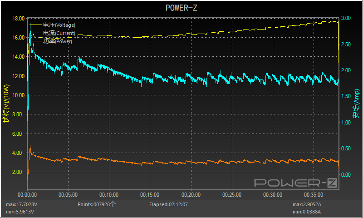The image size is (363, 218).
Task: Click the 8.00 left axis label
Action: click(17, 114)
